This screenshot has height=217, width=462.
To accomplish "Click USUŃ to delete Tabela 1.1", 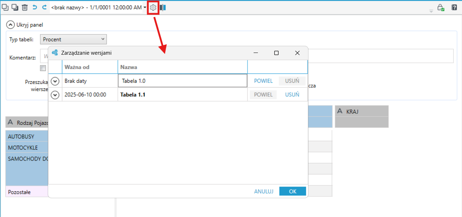I will point(292,95).
